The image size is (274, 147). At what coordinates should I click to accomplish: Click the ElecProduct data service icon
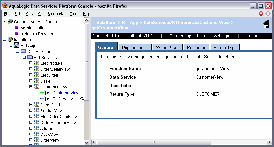pyautogui.click(x=36, y=63)
